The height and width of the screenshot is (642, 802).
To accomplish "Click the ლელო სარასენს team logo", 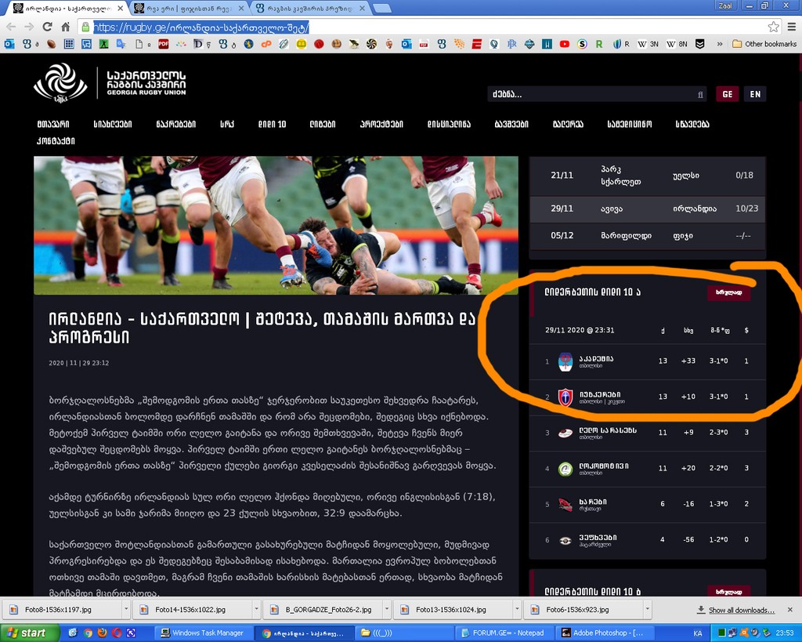I will (565, 433).
